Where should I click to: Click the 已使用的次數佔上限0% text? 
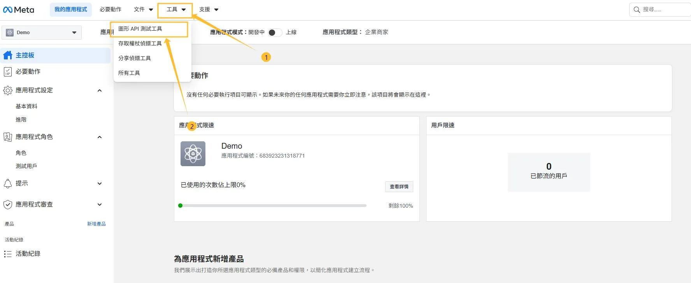click(x=213, y=185)
